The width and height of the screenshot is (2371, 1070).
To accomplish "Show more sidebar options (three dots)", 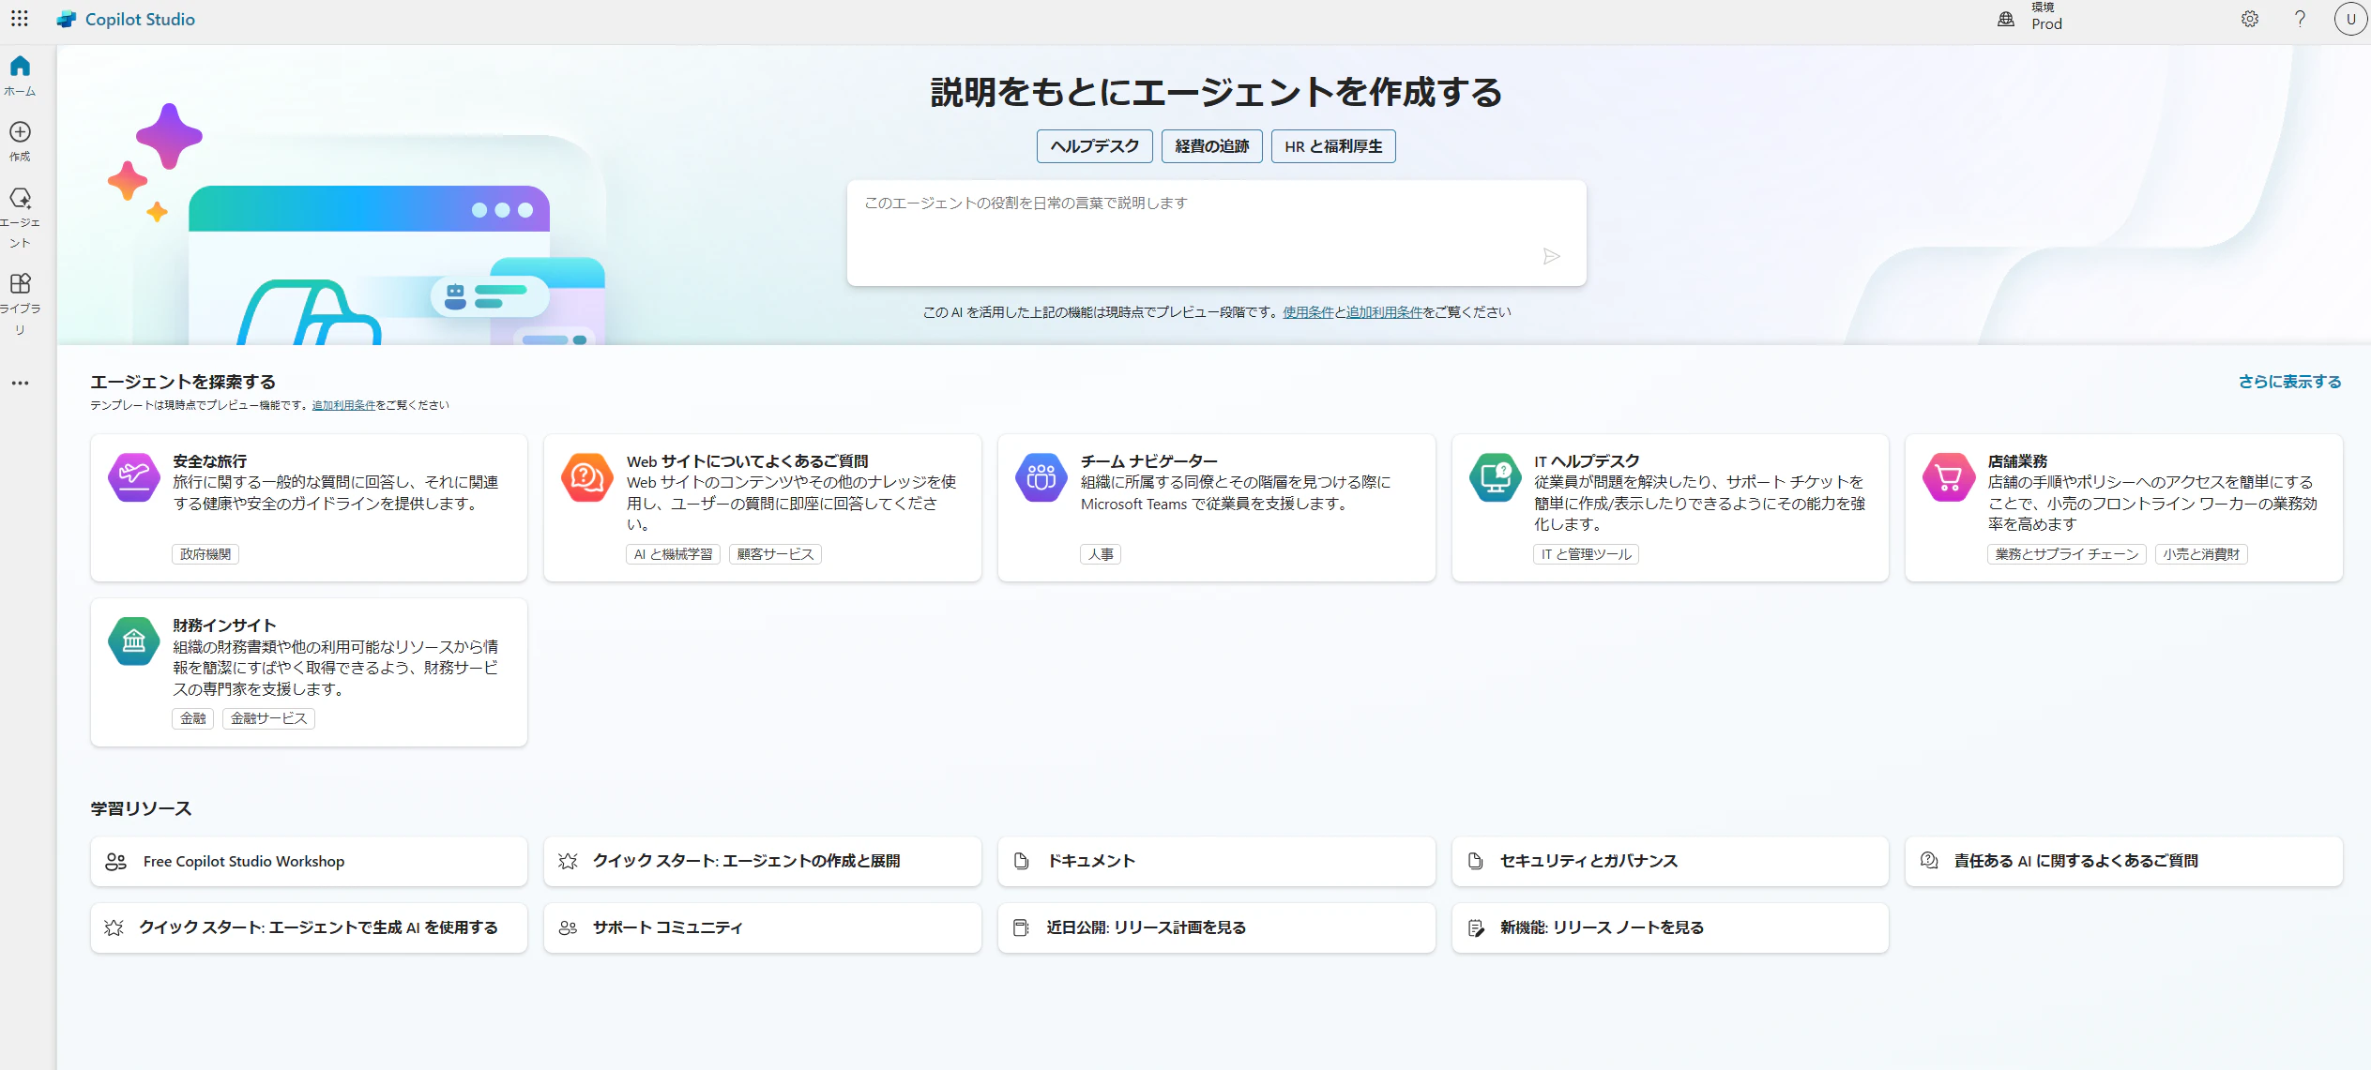I will pos(20,383).
